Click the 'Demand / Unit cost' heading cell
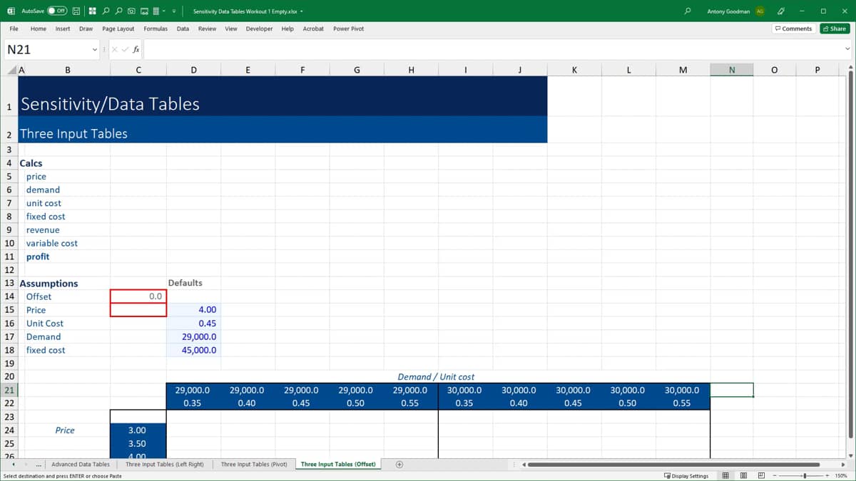856x481 pixels. 436,376
